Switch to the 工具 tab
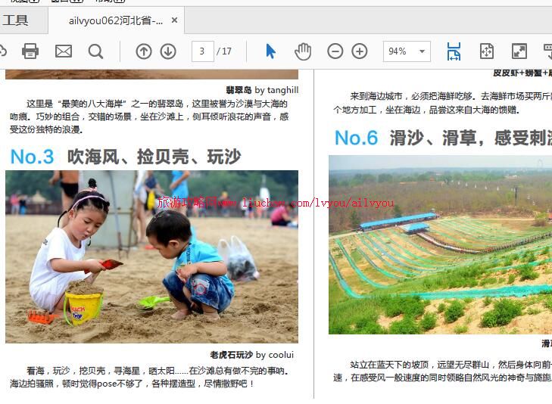The height and width of the screenshot is (404, 552). (x=15, y=20)
